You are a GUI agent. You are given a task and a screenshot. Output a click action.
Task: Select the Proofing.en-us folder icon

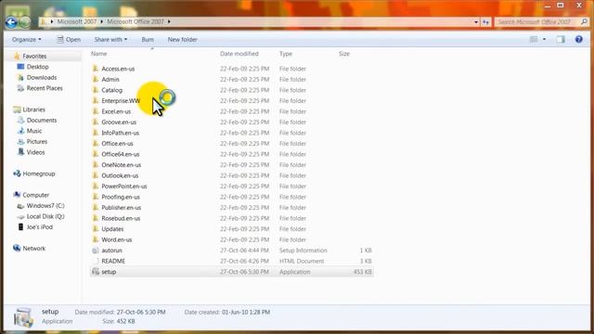click(96, 197)
